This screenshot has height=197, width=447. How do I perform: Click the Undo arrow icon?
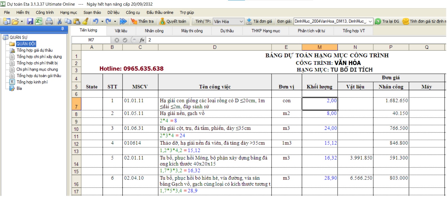click(x=96, y=21)
